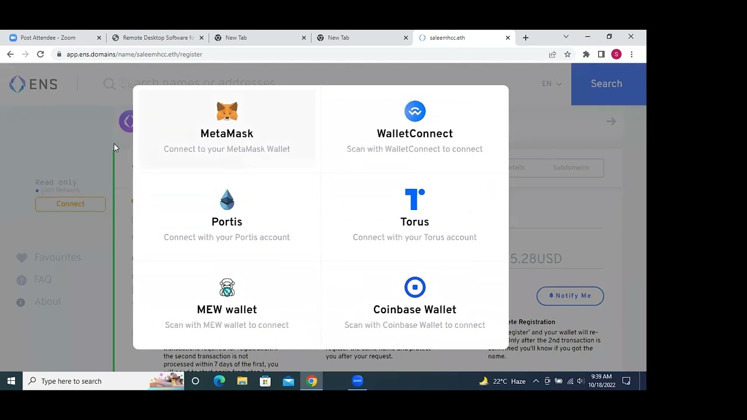This screenshot has width=747, height=420.
Task: Click 'Scan with WalletConnect to connect' text
Action: pos(415,149)
